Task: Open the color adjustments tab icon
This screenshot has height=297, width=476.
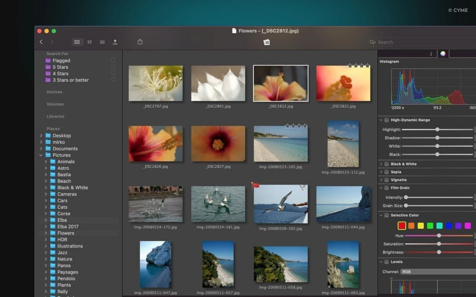Action: click(x=443, y=53)
